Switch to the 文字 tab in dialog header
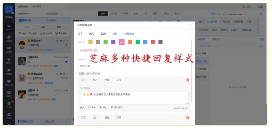This screenshot has height=128, width=272. point(80,34)
